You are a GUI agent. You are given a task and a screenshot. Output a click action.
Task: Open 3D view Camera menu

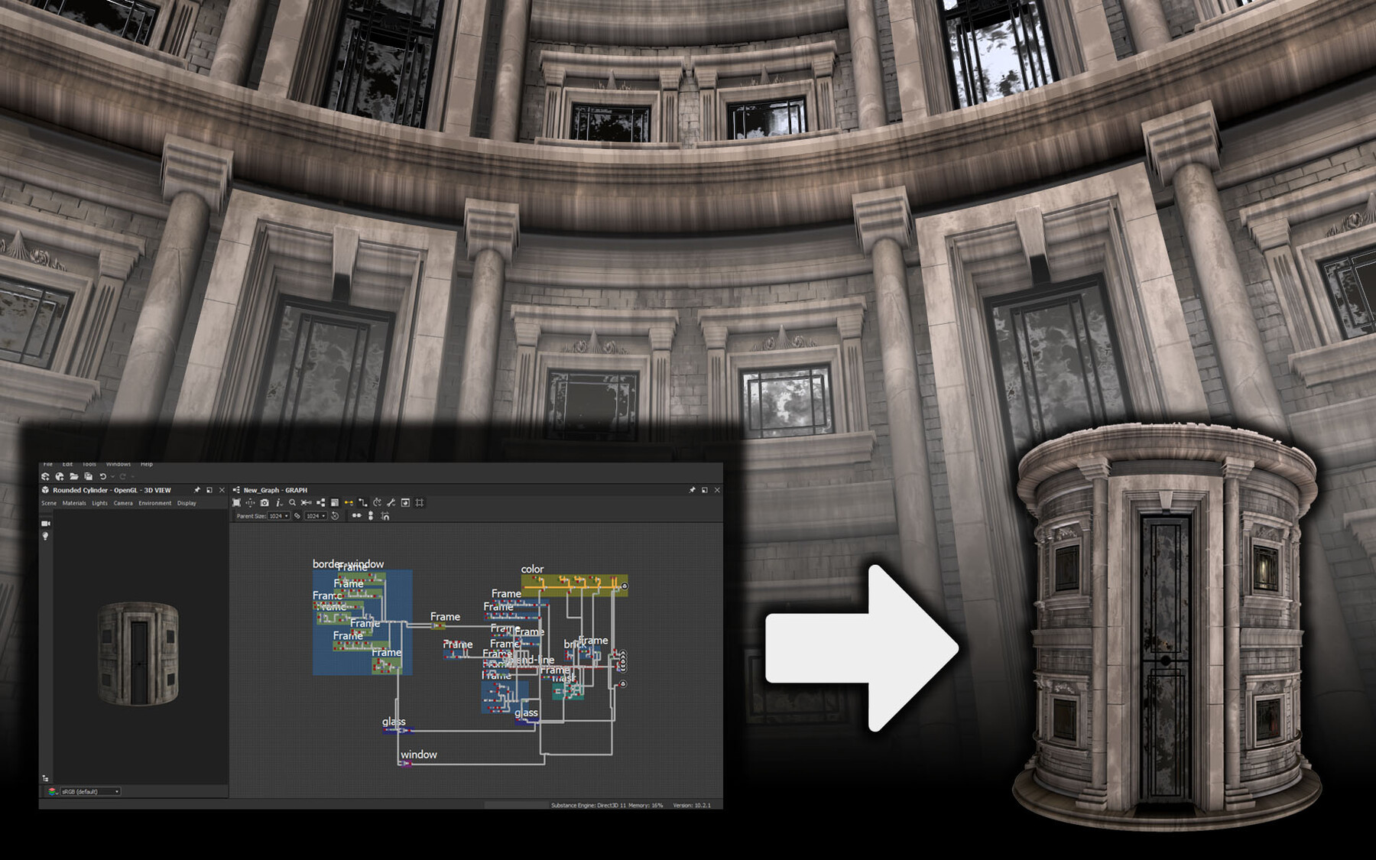[123, 503]
